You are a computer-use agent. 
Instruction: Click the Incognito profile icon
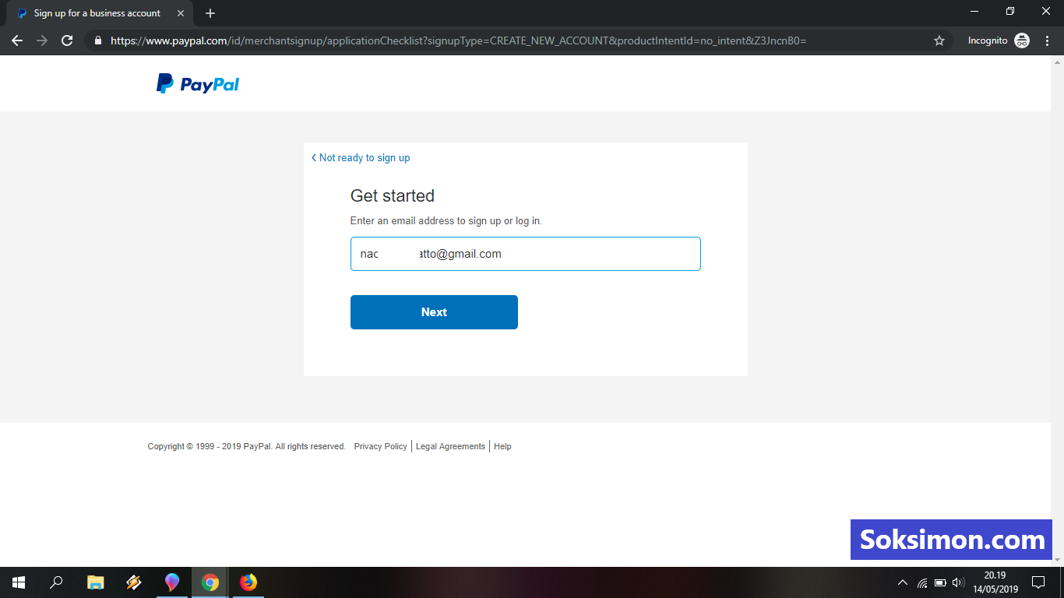click(1022, 40)
